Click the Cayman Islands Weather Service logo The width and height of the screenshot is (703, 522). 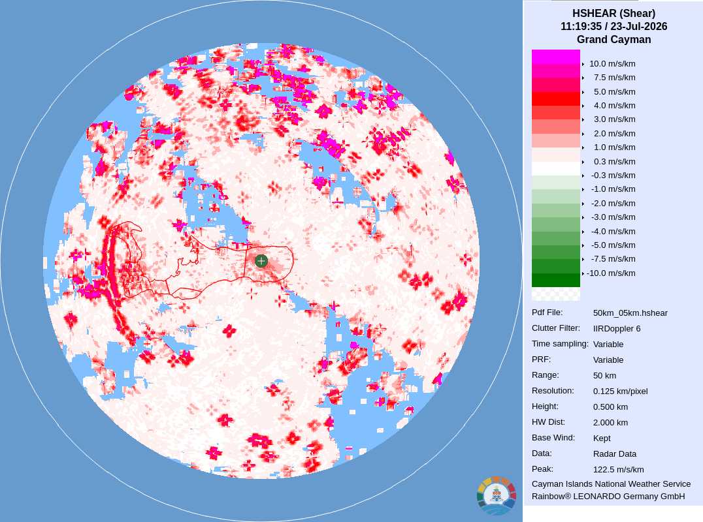pos(497,496)
